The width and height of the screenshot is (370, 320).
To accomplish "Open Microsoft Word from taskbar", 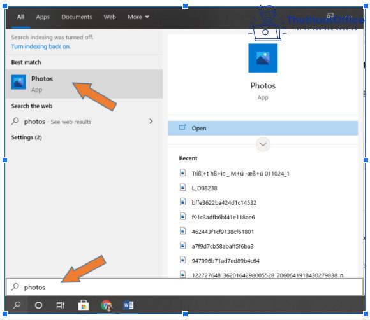I will pyautogui.click(x=129, y=305).
